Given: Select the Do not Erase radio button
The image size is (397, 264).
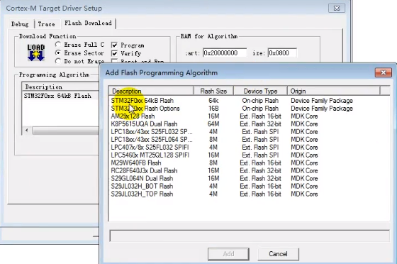Looking at the screenshot, I should pyautogui.click(x=58, y=61).
